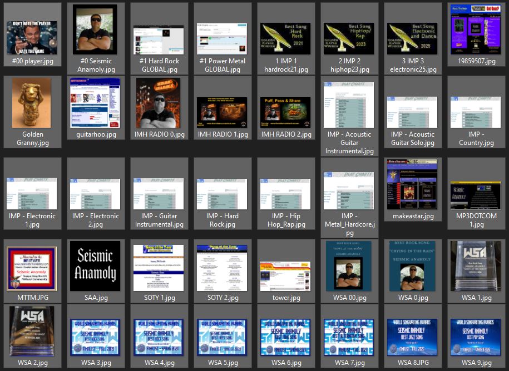Select WSA 4.jpg finalist thumbnail

click(159, 337)
